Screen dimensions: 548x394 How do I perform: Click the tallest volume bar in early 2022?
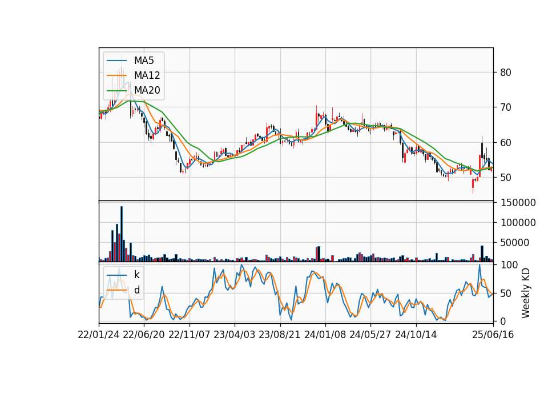[122, 234]
